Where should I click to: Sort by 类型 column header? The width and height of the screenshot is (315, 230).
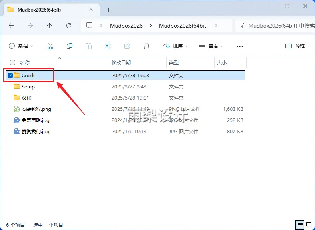(x=174, y=62)
